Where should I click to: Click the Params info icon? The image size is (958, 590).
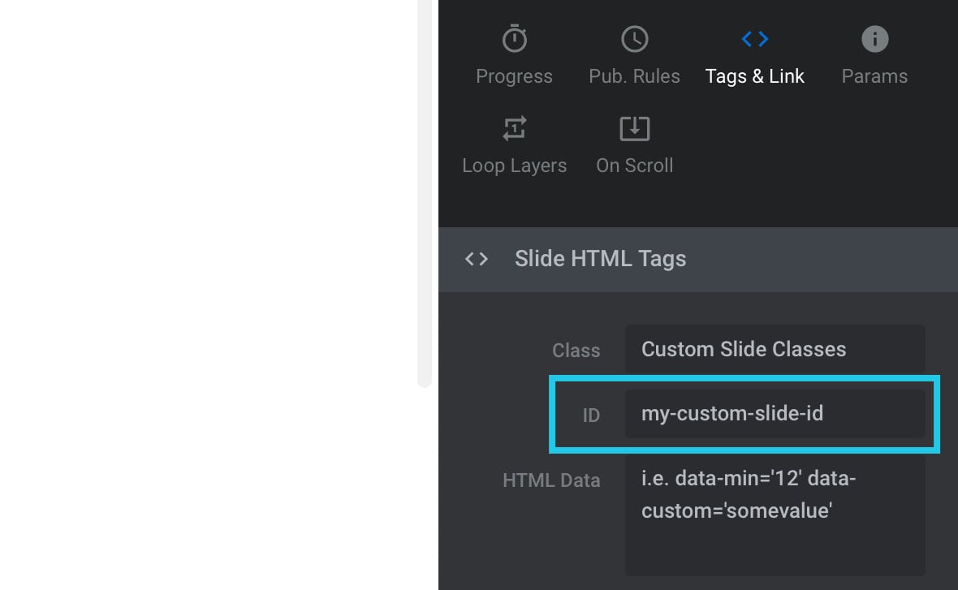[x=874, y=39]
